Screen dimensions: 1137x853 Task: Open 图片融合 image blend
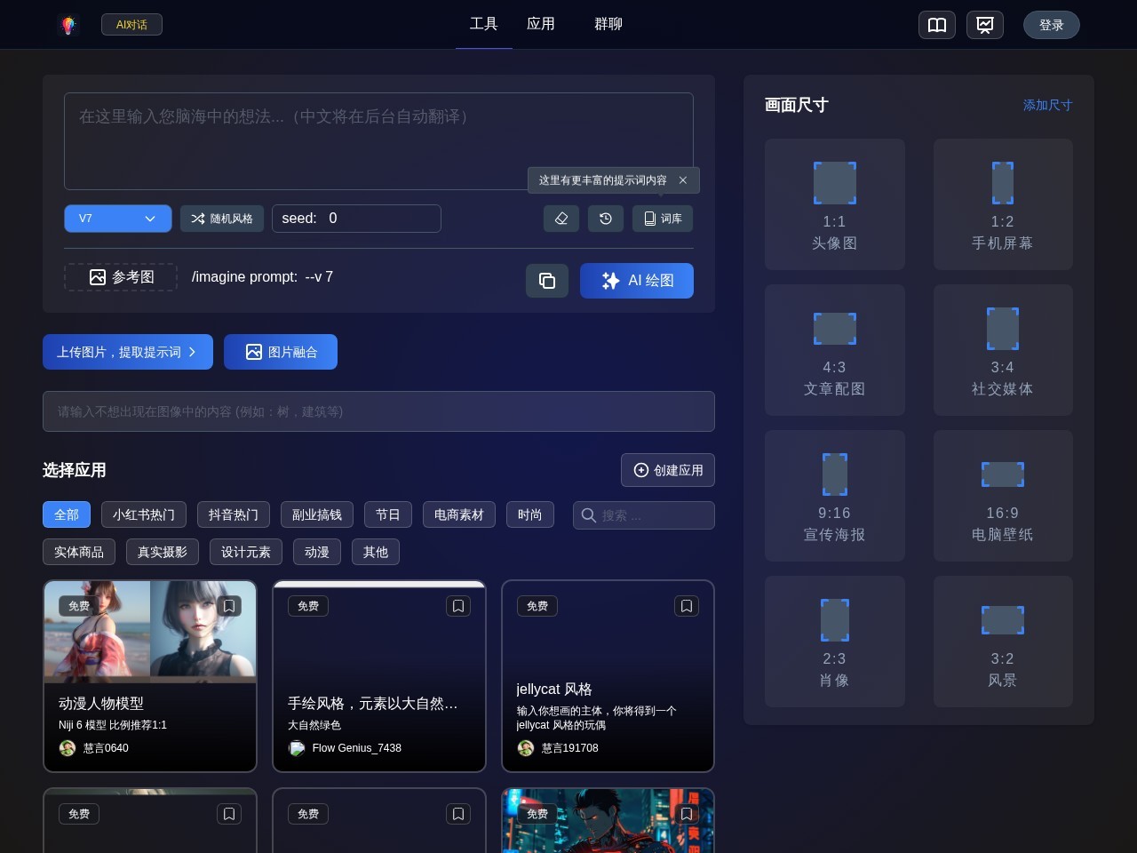coord(281,352)
